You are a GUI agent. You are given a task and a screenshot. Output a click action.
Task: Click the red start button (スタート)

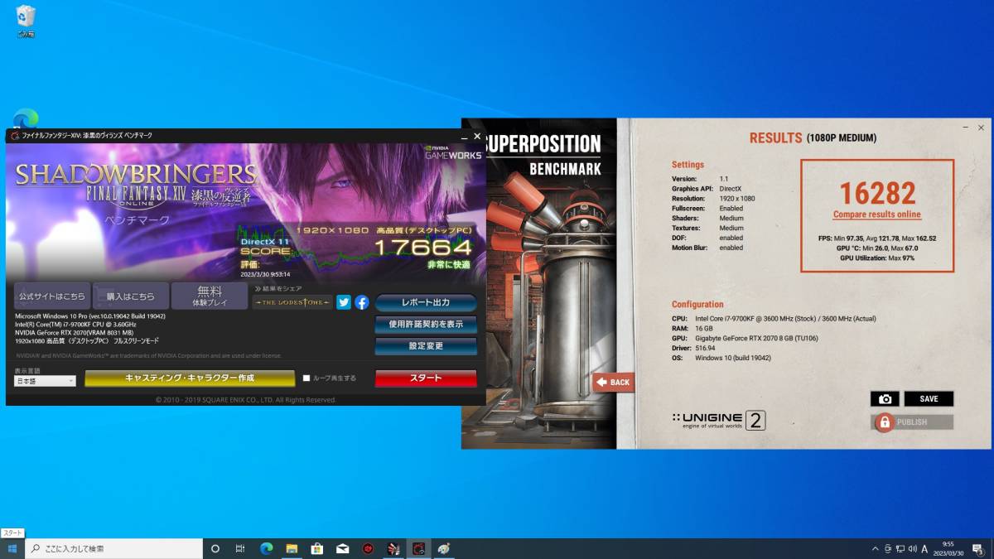(x=426, y=378)
